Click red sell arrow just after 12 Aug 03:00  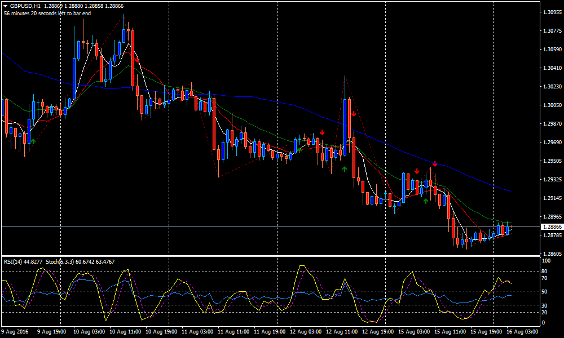(x=321, y=132)
